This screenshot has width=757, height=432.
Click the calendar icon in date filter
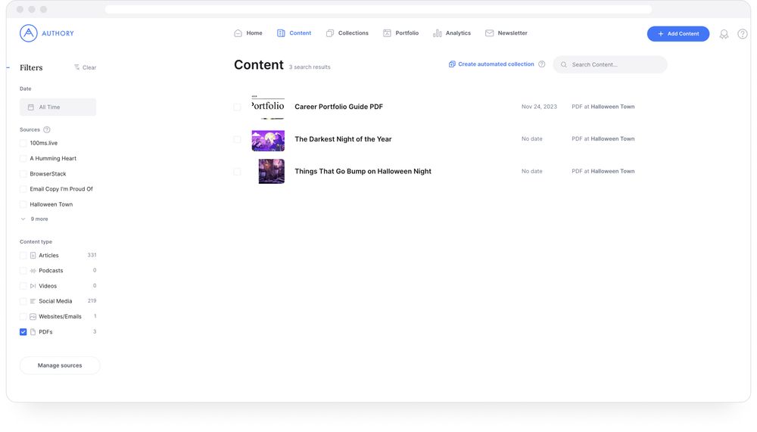[31, 107]
